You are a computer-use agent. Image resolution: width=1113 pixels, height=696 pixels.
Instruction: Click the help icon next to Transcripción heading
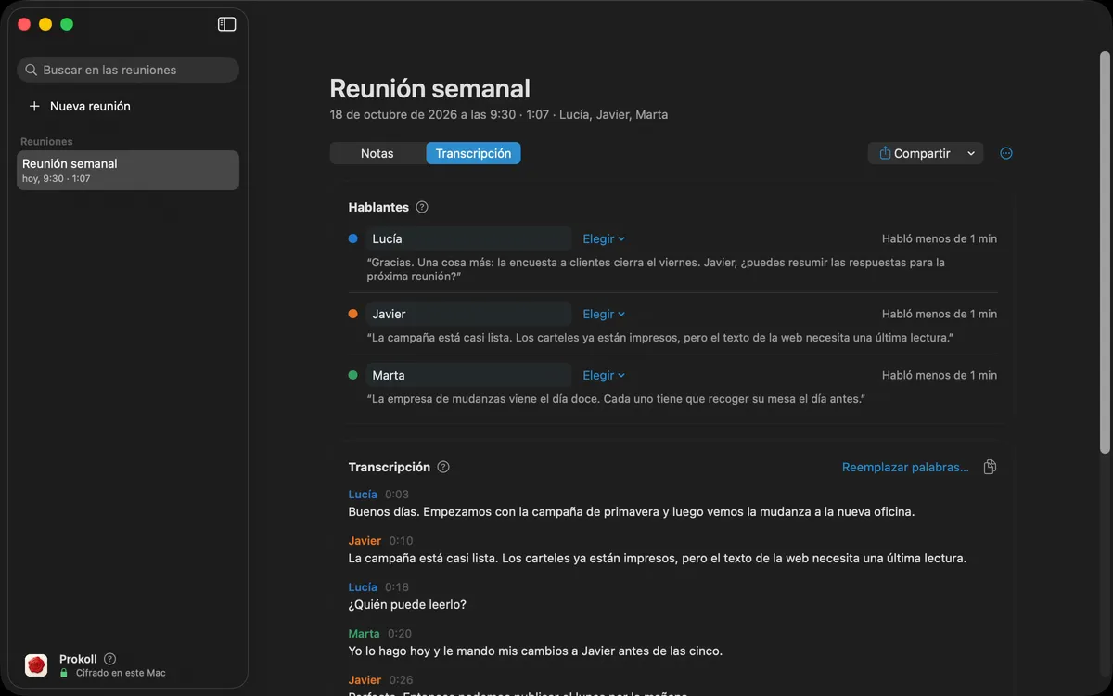tap(443, 467)
